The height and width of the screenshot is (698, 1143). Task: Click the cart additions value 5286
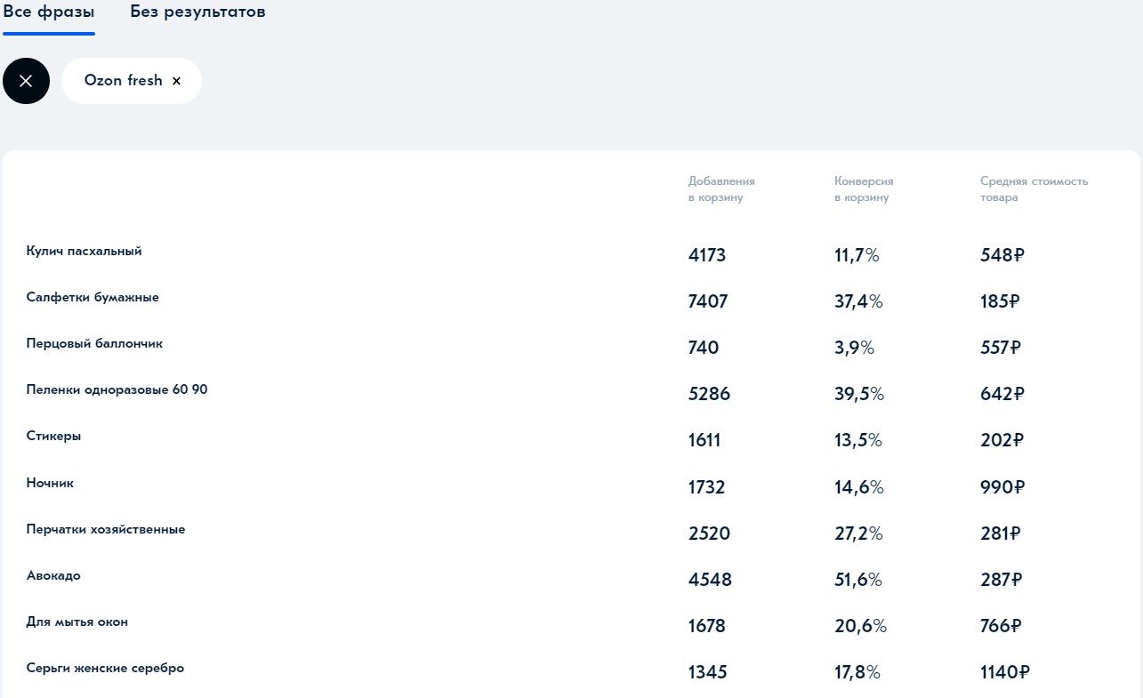click(x=709, y=395)
